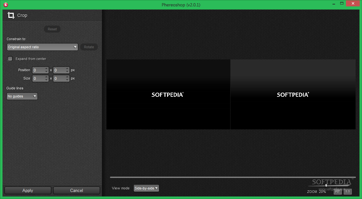
Task: Increase Position Y with up arrow
Action: tap(67, 69)
